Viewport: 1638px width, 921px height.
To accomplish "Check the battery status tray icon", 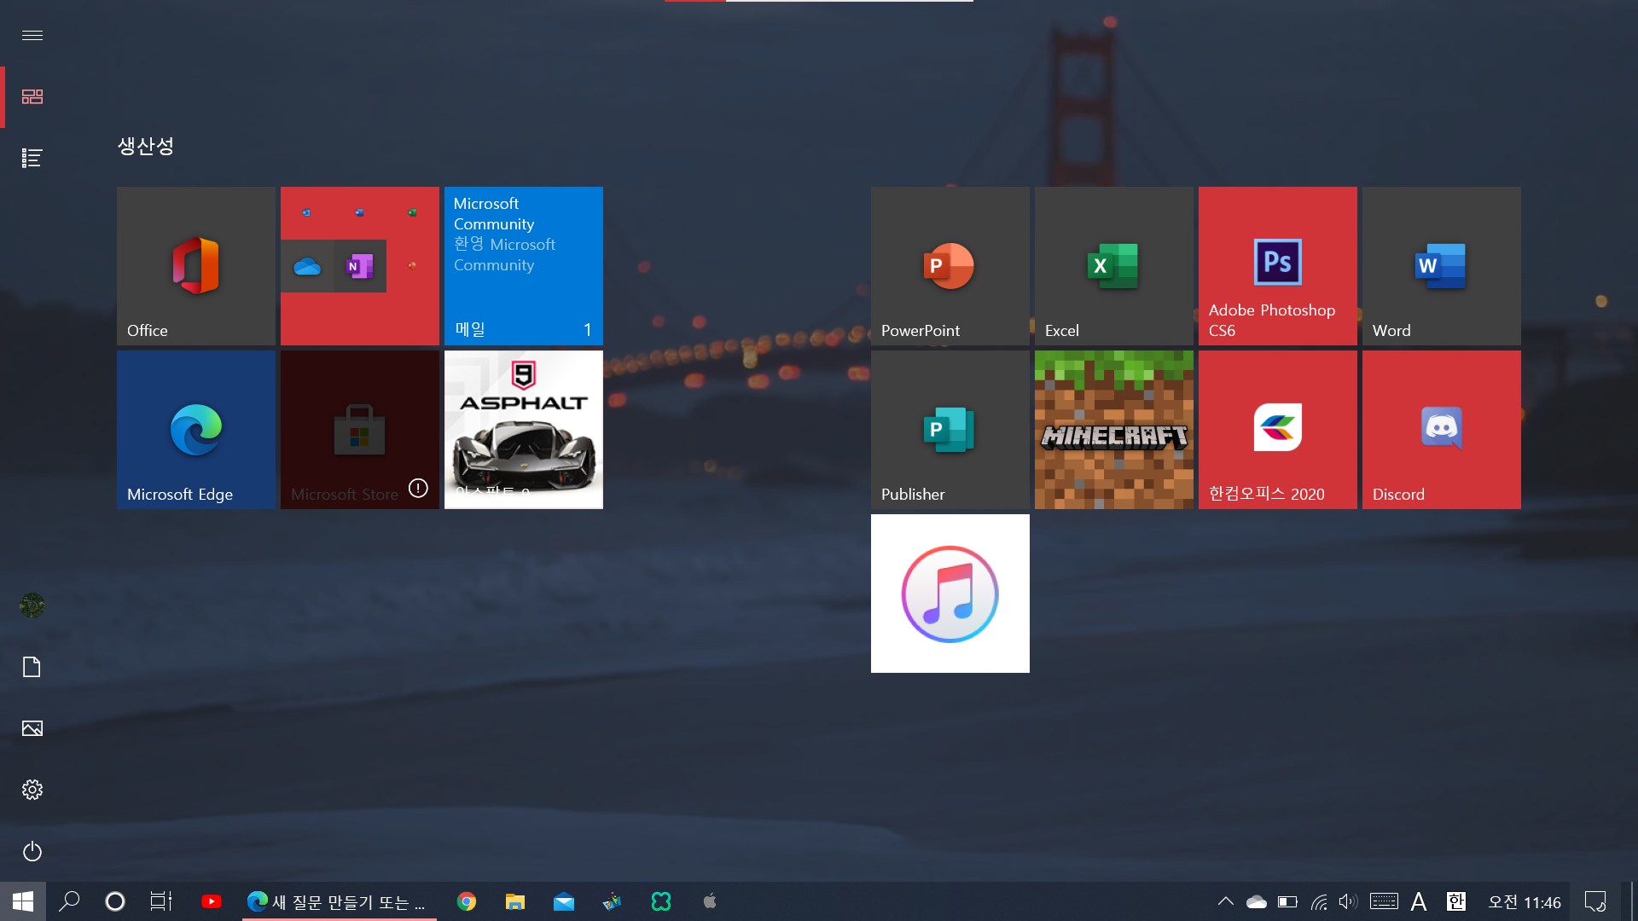I will tap(1287, 901).
